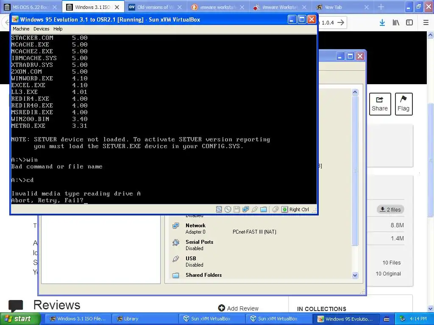Open the Machine menu in the VM window
434x325 pixels.
coord(21,29)
